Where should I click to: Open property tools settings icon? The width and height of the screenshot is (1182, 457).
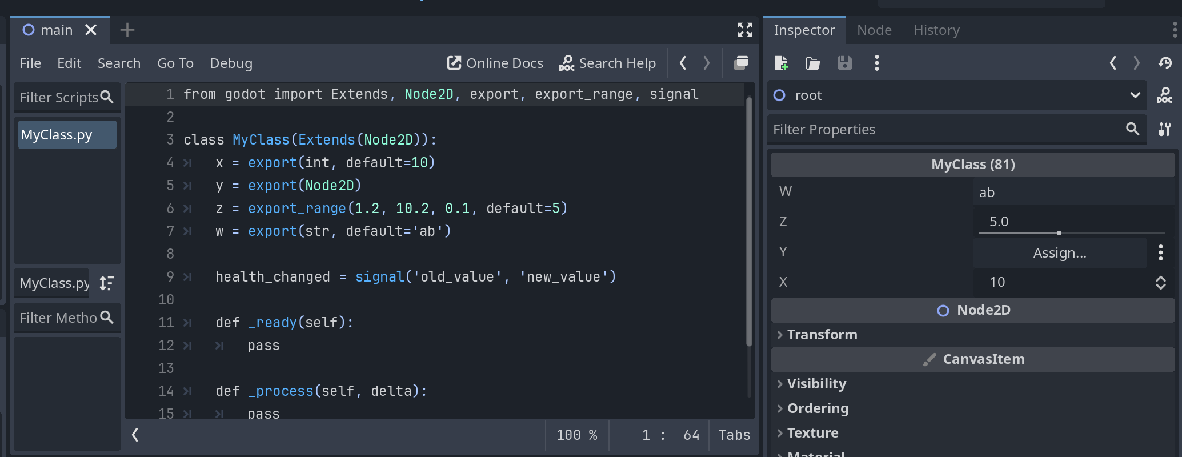[1164, 130]
